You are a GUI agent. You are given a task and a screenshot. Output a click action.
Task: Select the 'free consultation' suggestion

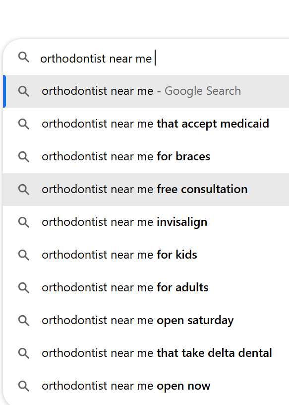[x=146, y=190]
